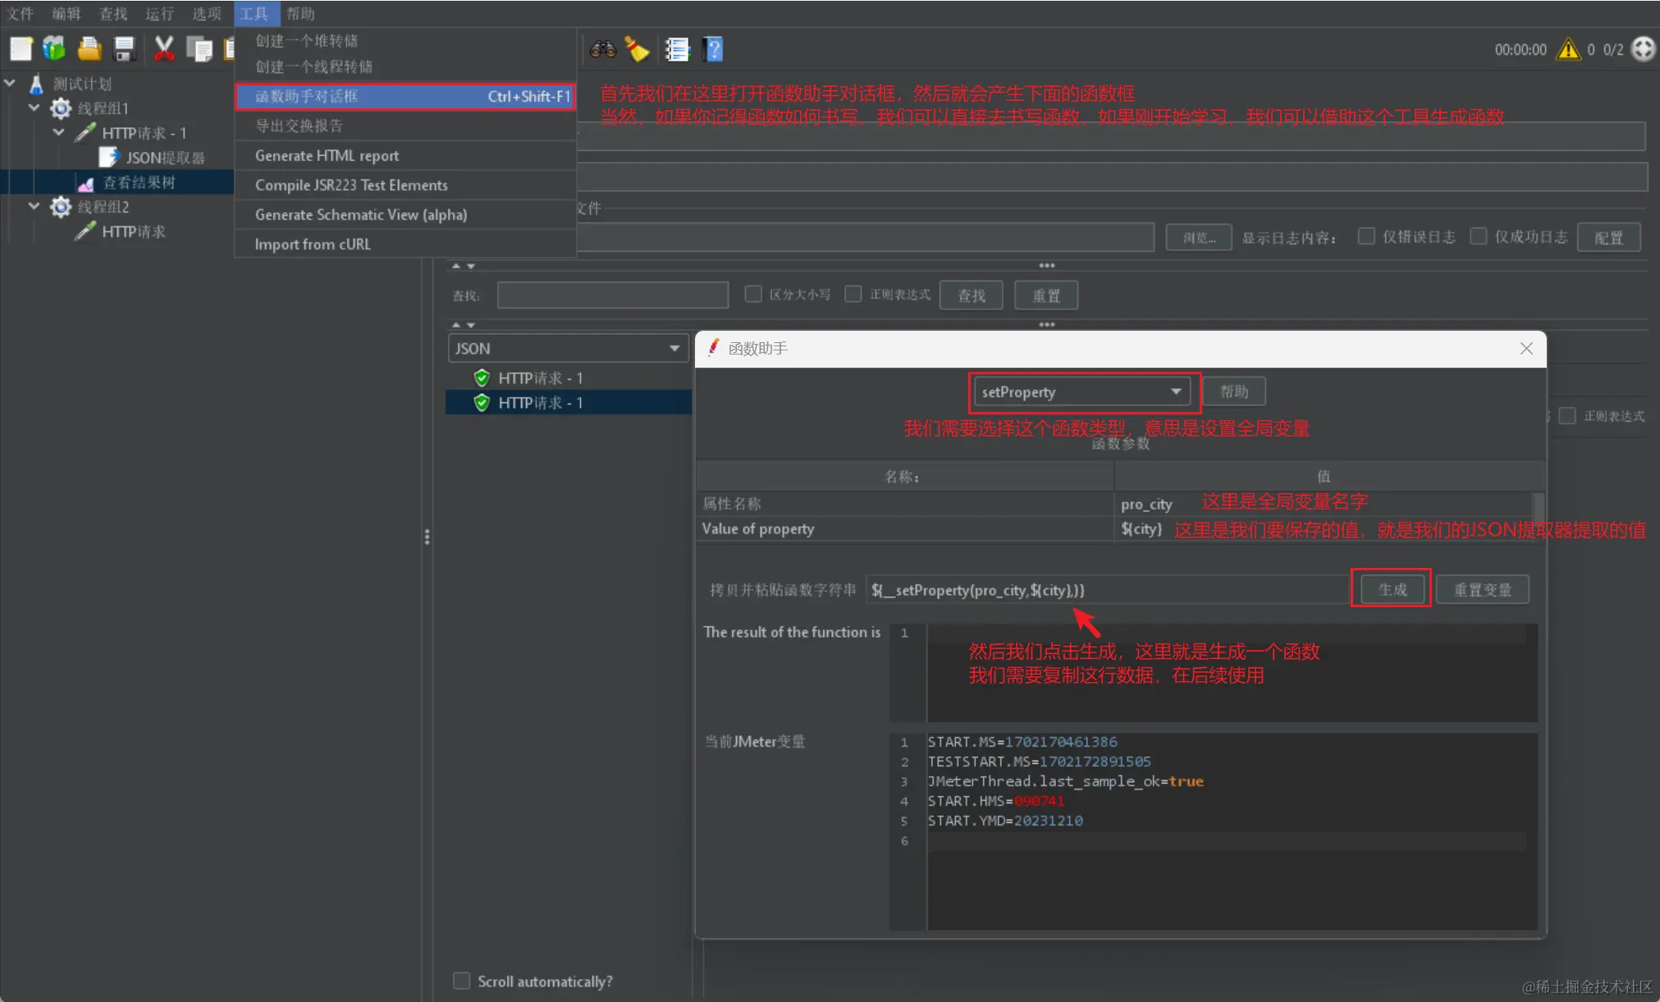Click the binoculars Search icon
Screen dimensions: 1660x1002
point(602,49)
